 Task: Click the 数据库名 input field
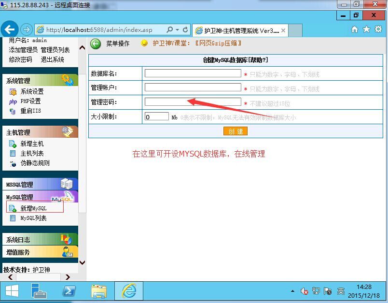[x=193, y=73]
